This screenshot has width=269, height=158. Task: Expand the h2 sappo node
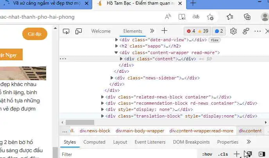(116, 46)
